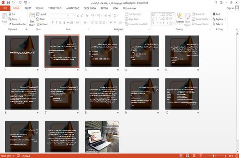
Task: Click the zoom in plus button
Action: pyautogui.click(x=225, y=156)
